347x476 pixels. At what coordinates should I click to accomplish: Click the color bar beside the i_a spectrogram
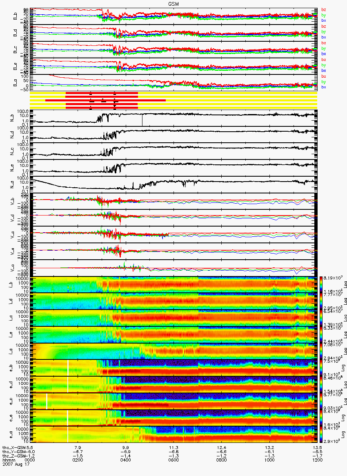point(321,351)
